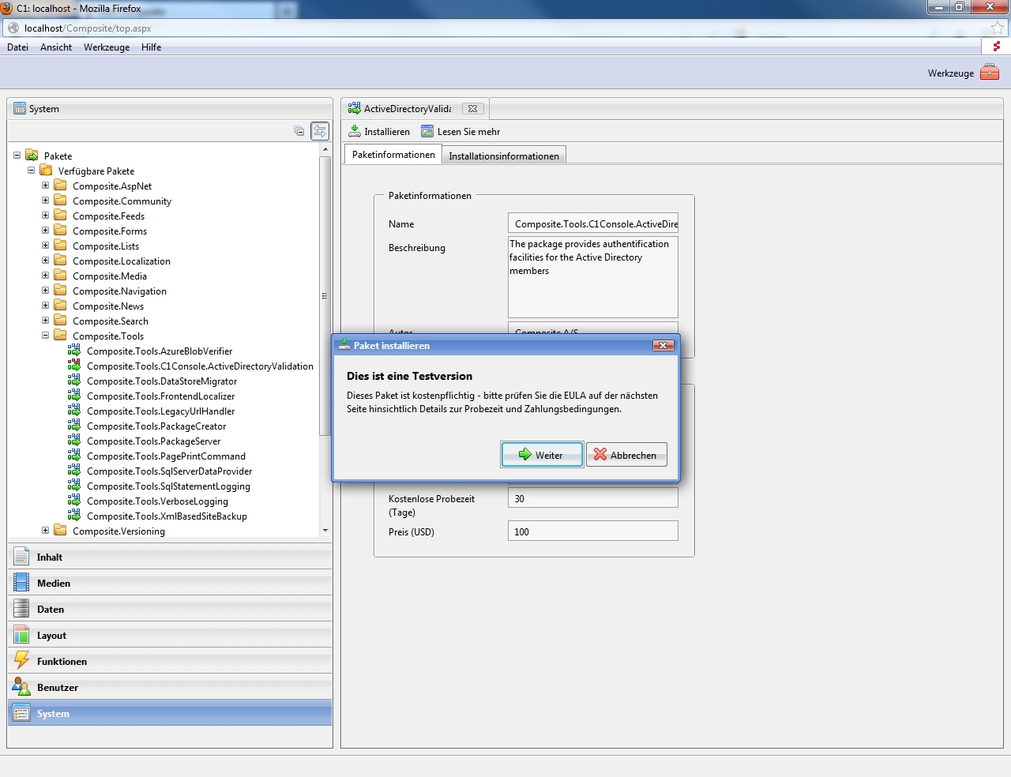Open the Ansicht menu
This screenshot has width=1011, height=777.
(56, 47)
